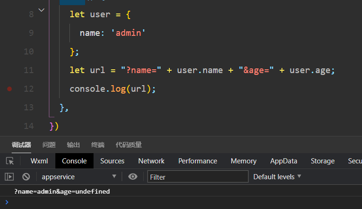This screenshot has height=209, width=362.
Task: Click line number 14 in gutter
Action: 29,126
